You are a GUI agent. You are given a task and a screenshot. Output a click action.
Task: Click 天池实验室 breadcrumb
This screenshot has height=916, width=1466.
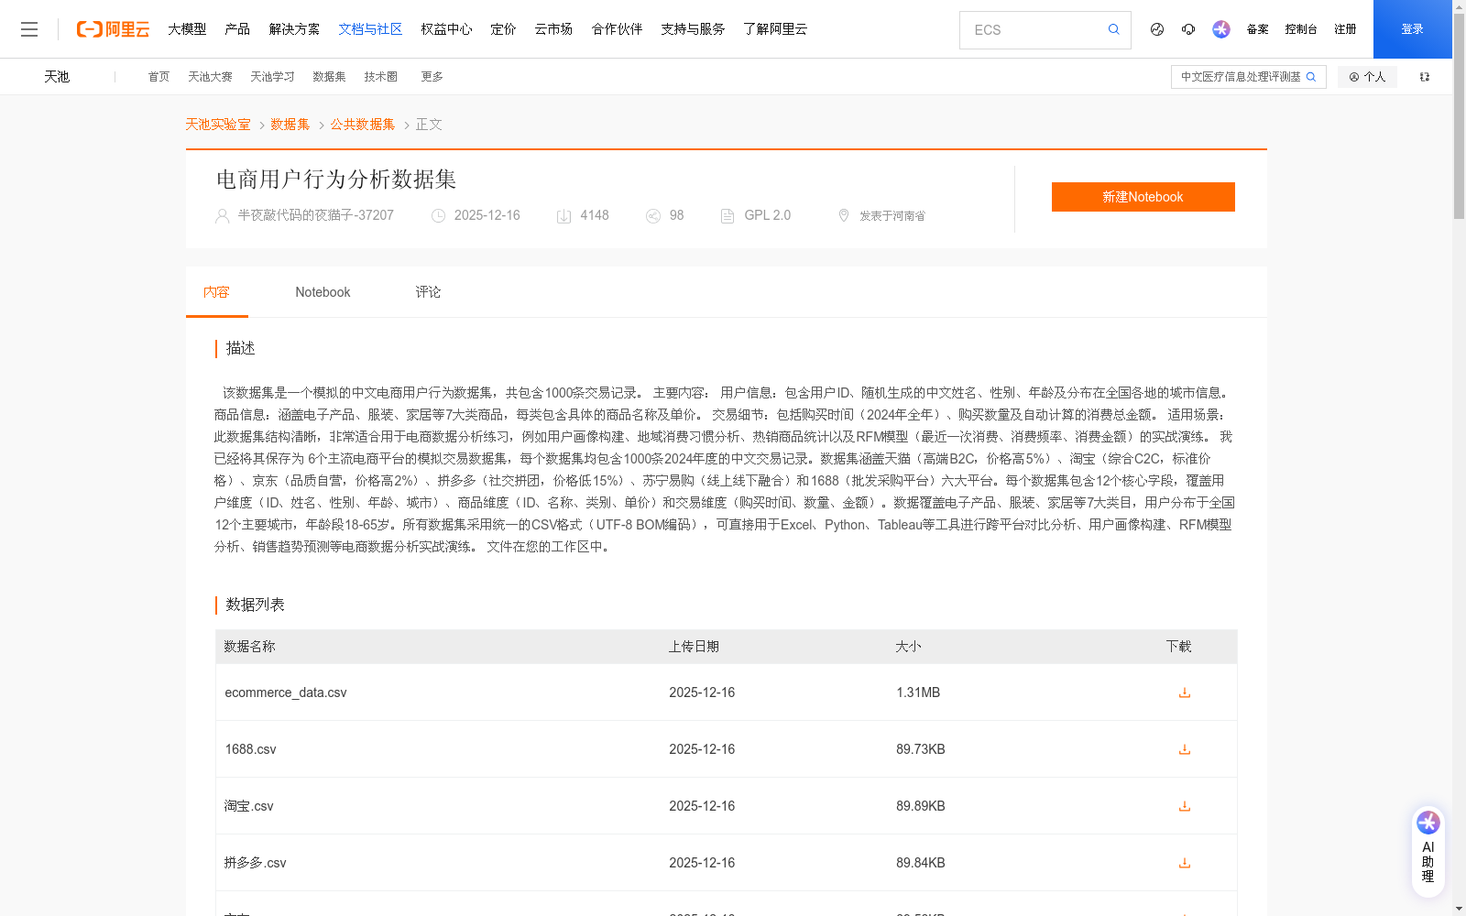(218, 125)
